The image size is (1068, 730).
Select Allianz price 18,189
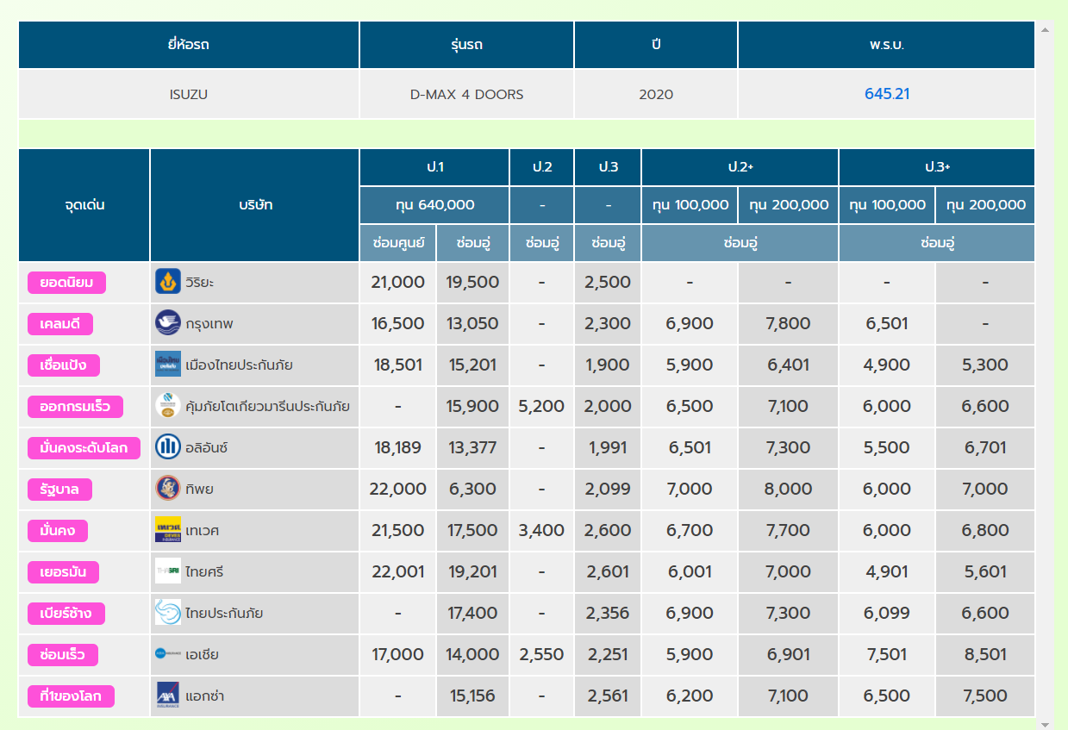[398, 447]
